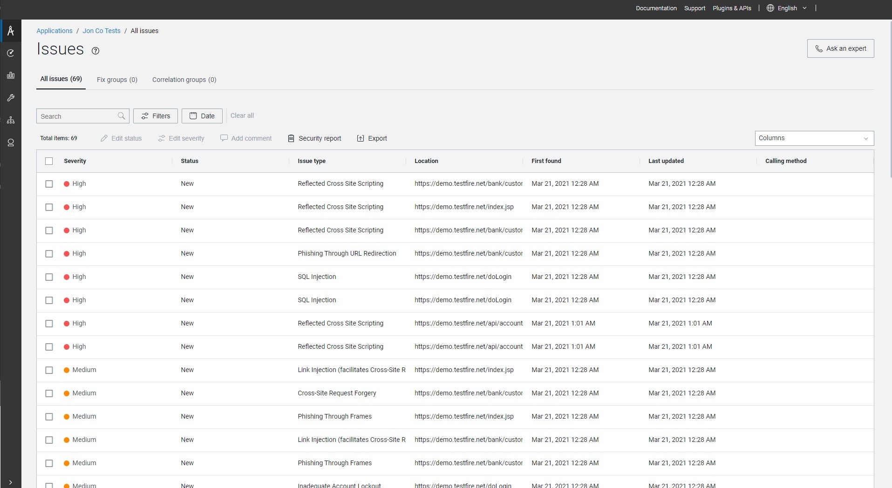Click the organization hierarchy sidebar icon
The image size is (892, 488).
(11, 120)
